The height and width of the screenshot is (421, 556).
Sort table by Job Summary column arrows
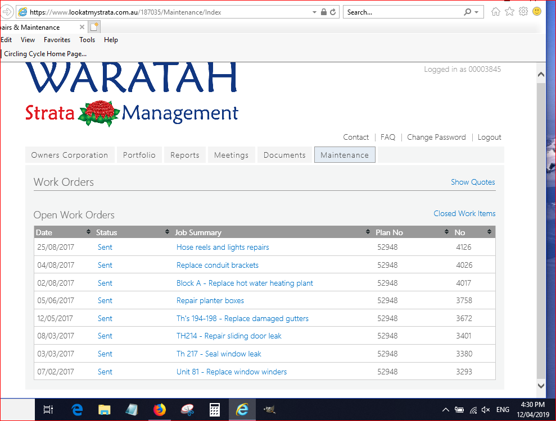(368, 232)
